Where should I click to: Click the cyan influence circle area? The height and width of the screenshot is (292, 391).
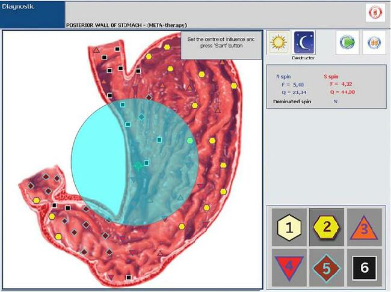(96, 162)
